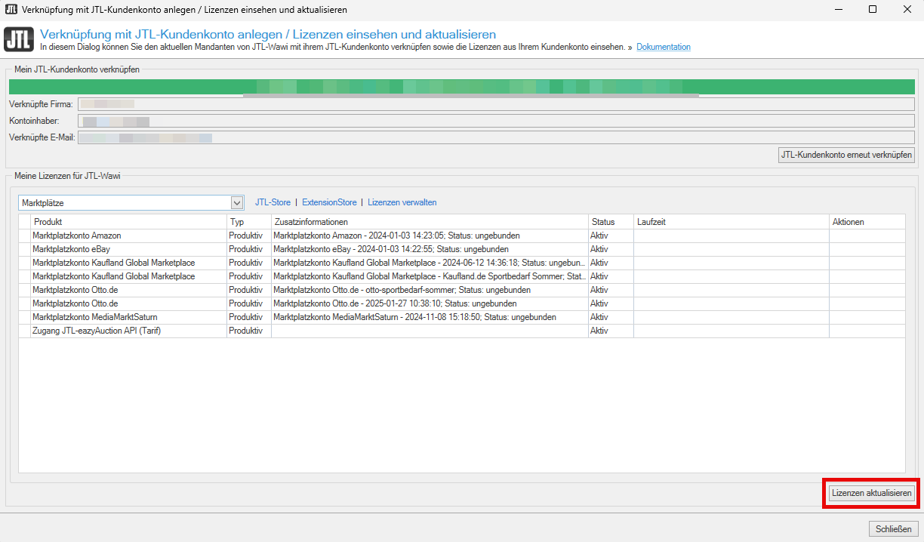
Task: Click Kaufland.de Sportbedarf Sommer info cell
Action: 430,276
